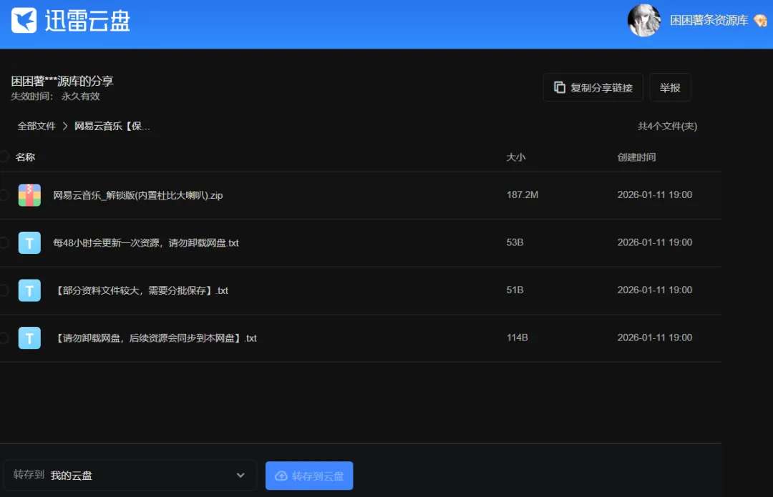Click the Xunlei bird logo icon
The width and height of the screenshot is (773, 497).
pyautogui.click(x=24, y=20)
